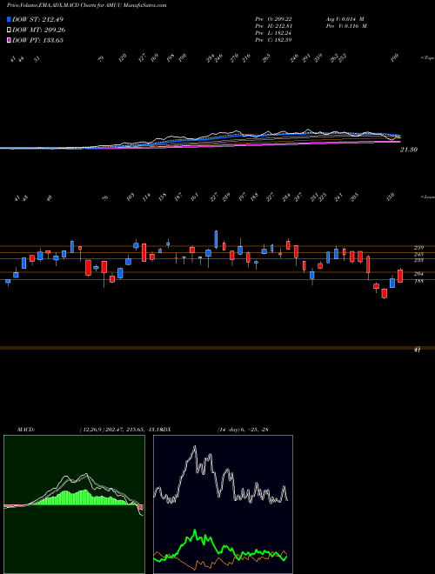Click the thick green +DI line peak
This screenshot has width=435, height=574.
195,531
